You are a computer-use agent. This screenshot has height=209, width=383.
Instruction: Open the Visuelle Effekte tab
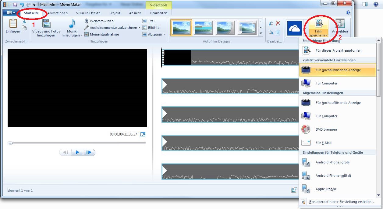pyautogui.click(x=88, y=13)
